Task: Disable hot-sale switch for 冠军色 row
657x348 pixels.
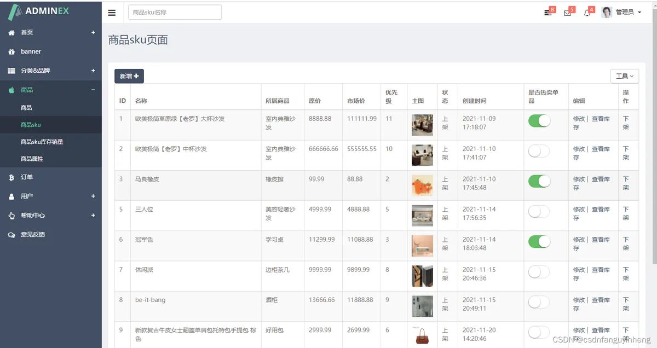Action: click(539, 241)
